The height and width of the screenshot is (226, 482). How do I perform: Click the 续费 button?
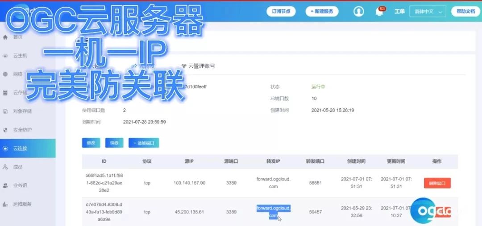[x=114, y=143]
